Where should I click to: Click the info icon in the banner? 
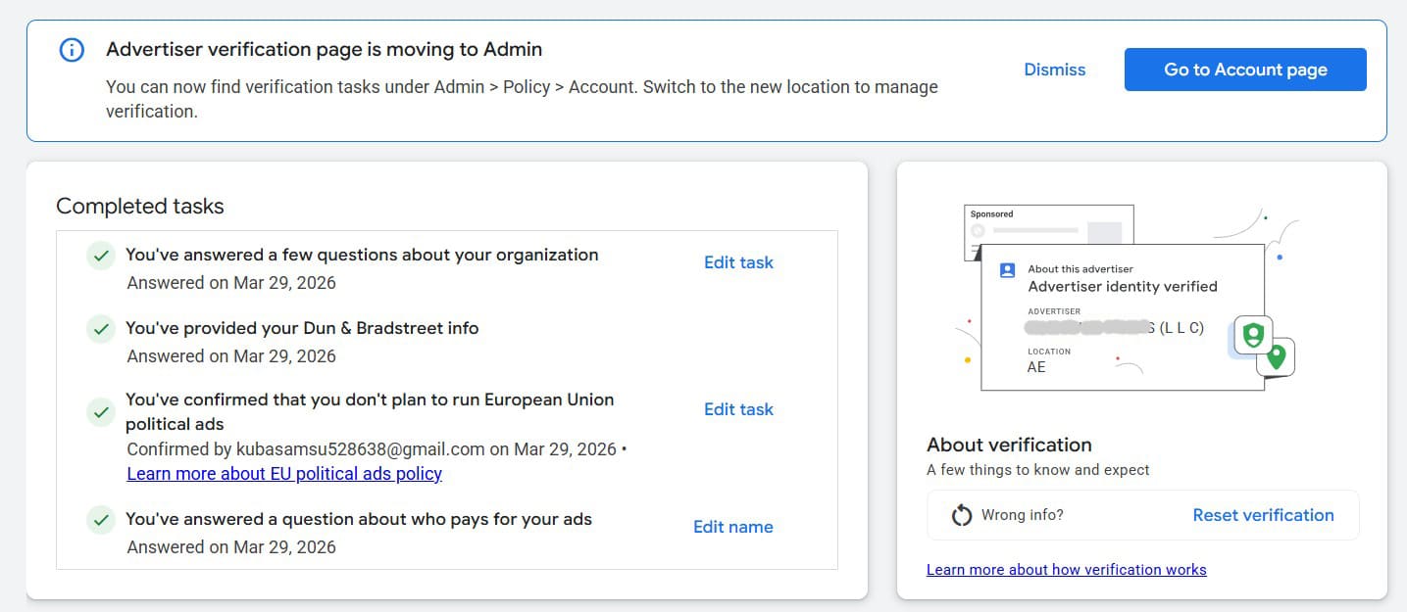pyautogui.click(x=72, y=50)
